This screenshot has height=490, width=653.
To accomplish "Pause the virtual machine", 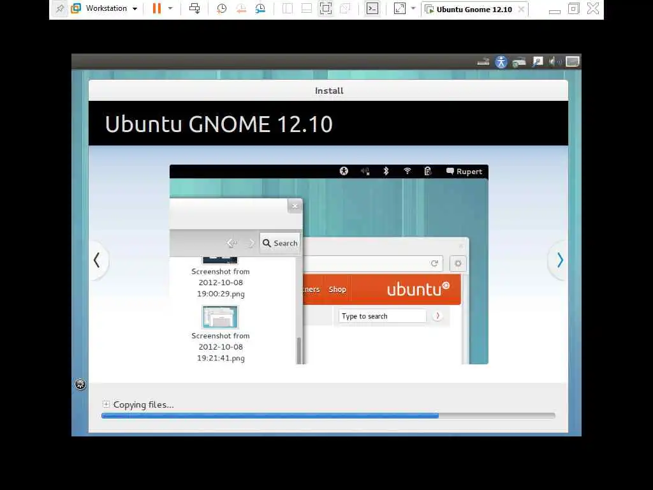I will (157, 8).
